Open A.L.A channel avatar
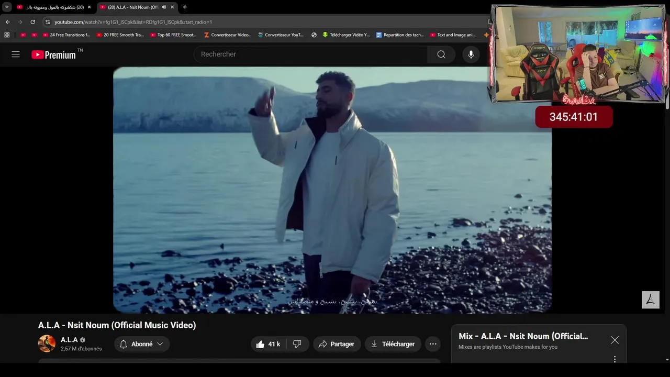The height and width of the screenshot is (377, 670). [47, 343]
